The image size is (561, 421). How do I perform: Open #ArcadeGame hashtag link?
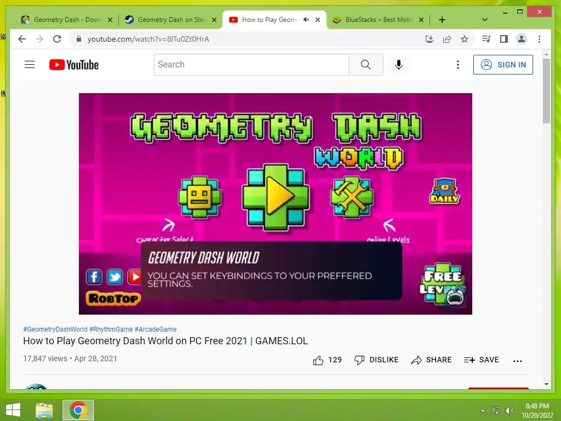tap(155, 329)
